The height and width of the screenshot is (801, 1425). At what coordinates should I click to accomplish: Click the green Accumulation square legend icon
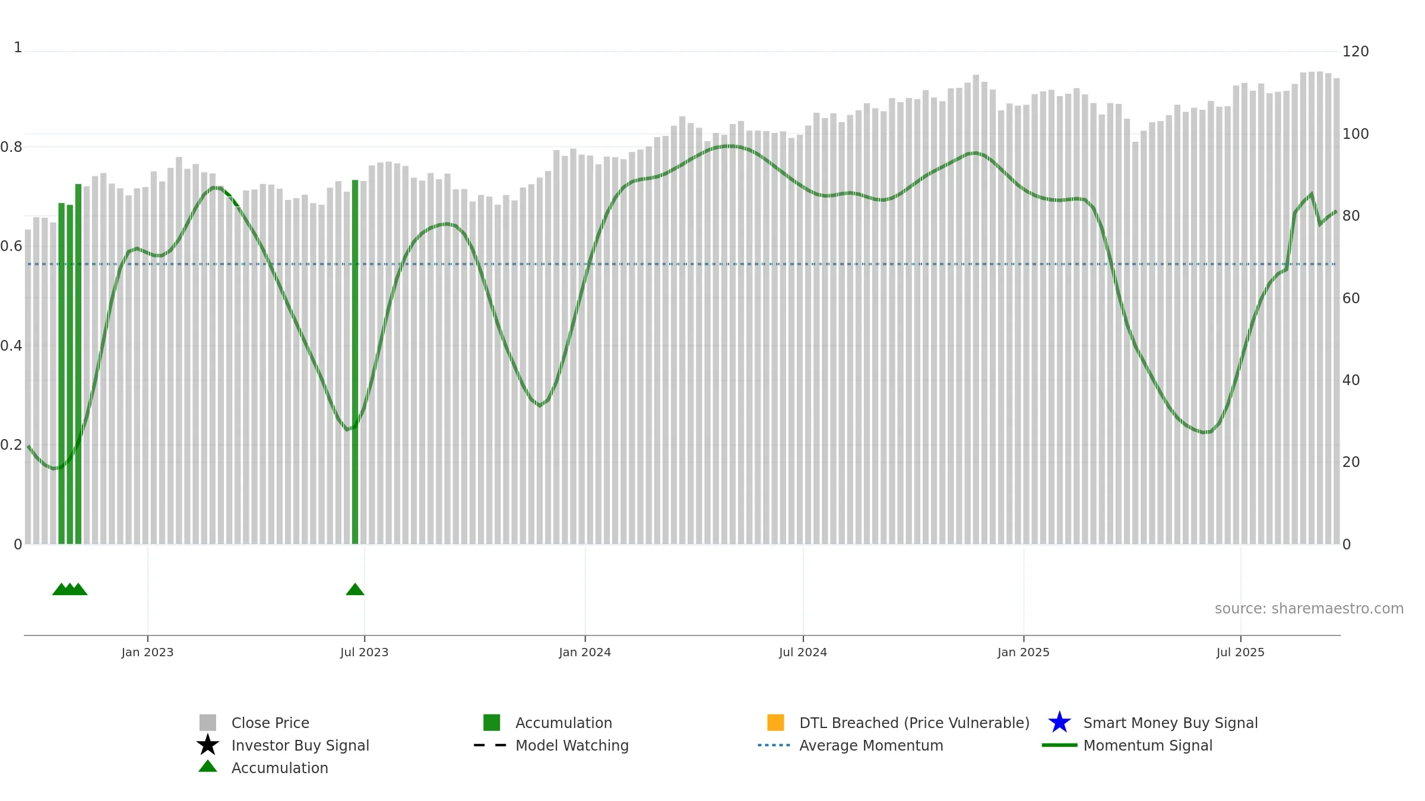(x=492, y=723)
